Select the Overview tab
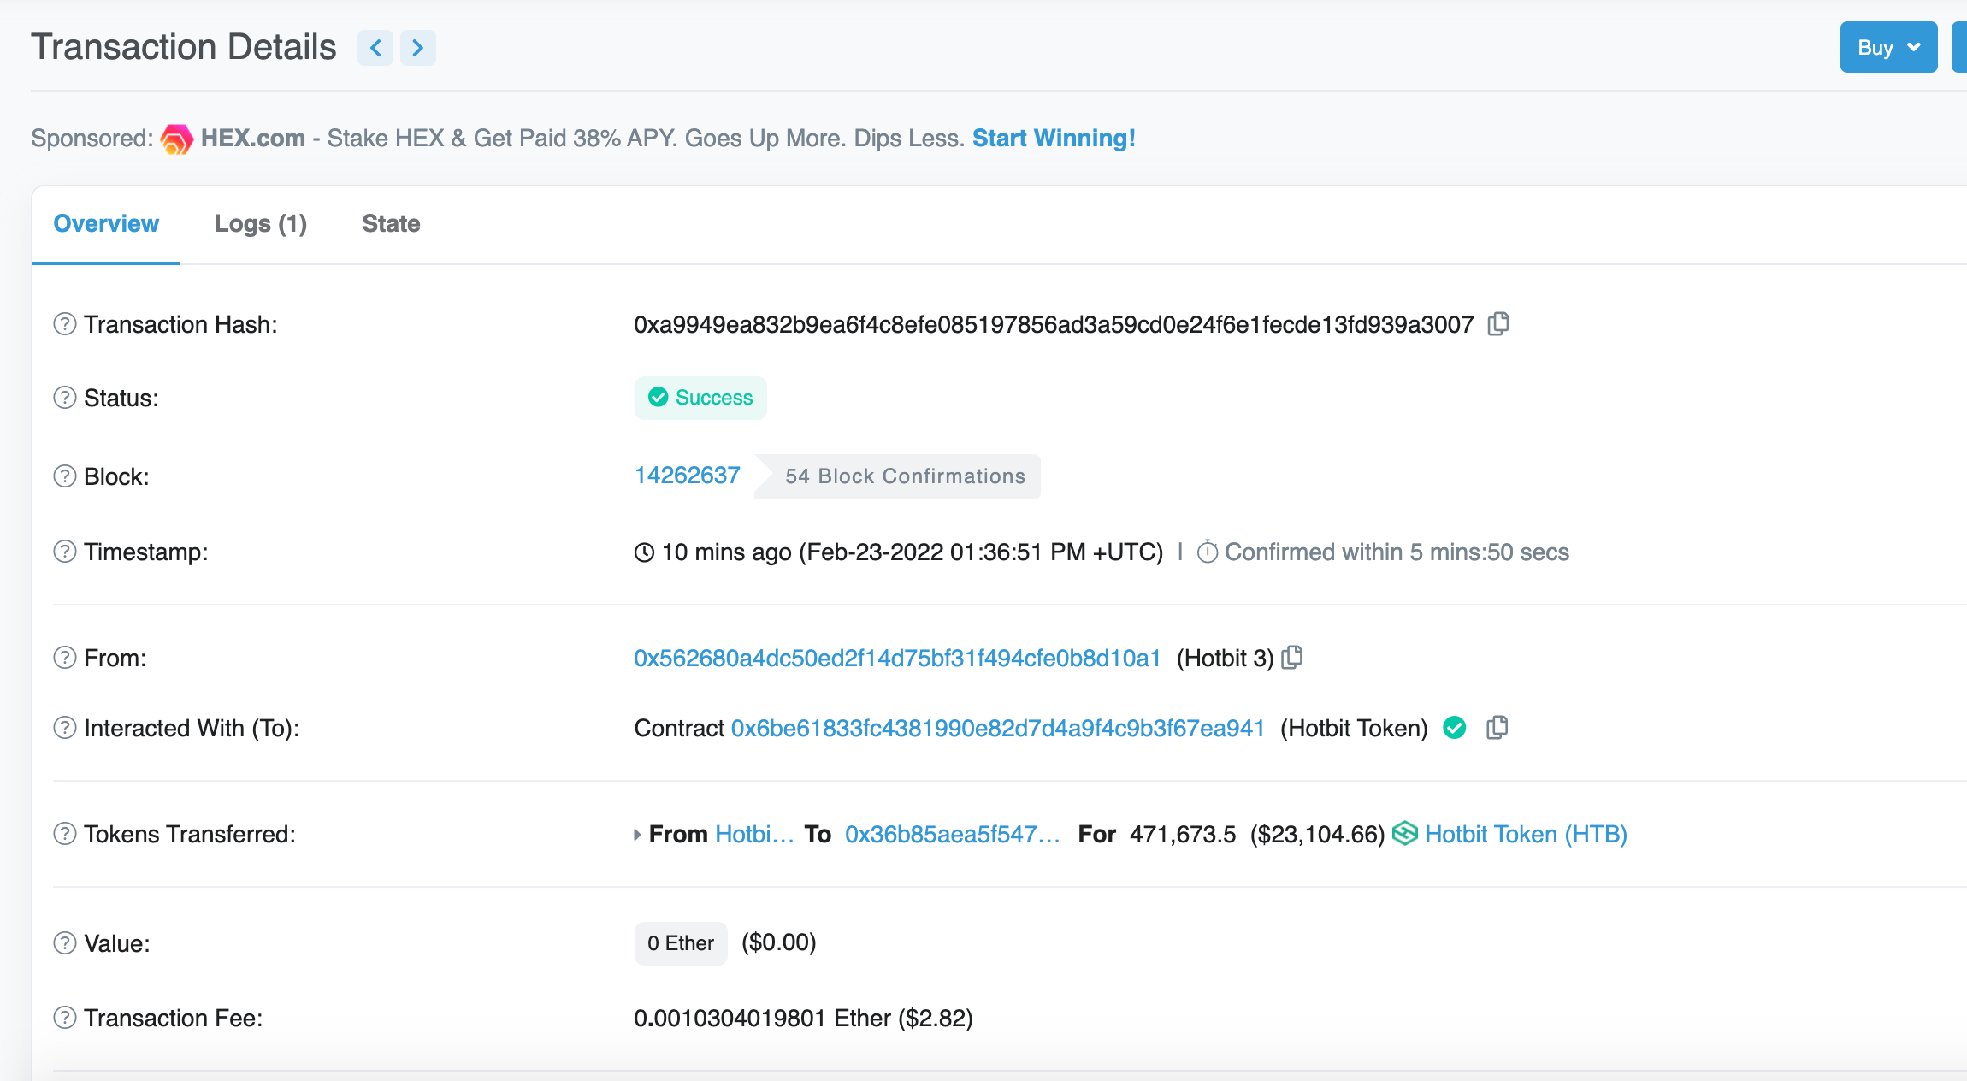This screenshot has width=1967, height=1081. click(x=106, y=224)
